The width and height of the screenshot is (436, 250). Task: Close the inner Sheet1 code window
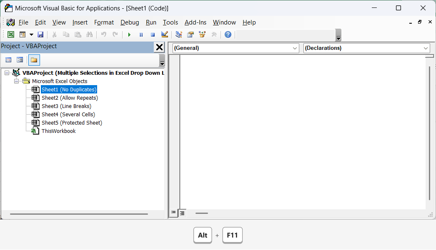(430, 22)
